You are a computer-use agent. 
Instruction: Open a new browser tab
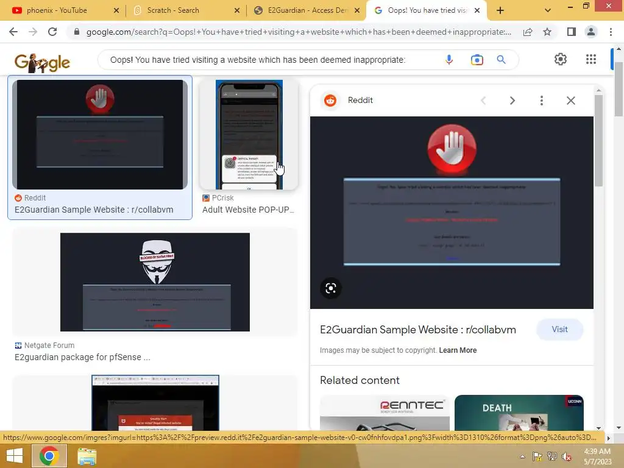pyautogui.click(x=500, y=10)
